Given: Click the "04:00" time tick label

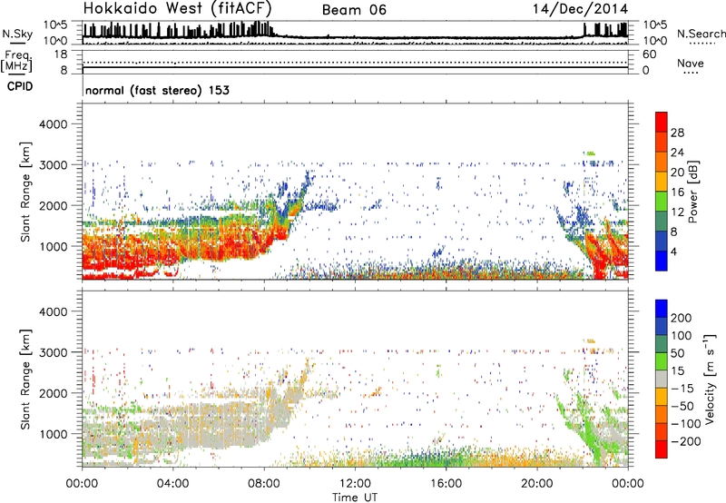Looking at the screenshot, I should coord(172,484).
